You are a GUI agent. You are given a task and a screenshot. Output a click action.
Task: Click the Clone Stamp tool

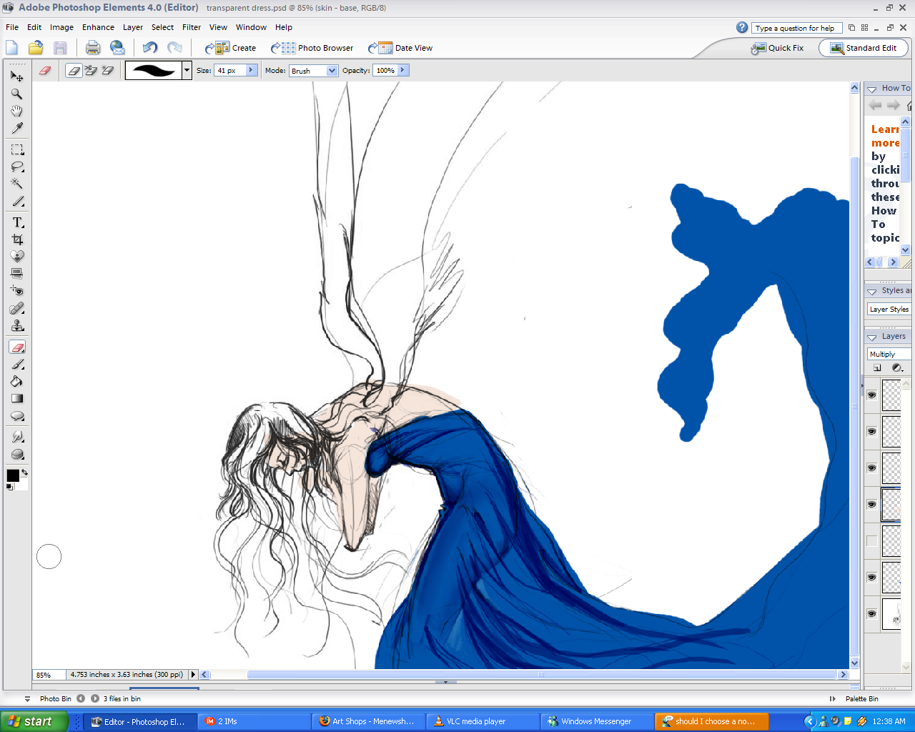click(x=17, y=326)
